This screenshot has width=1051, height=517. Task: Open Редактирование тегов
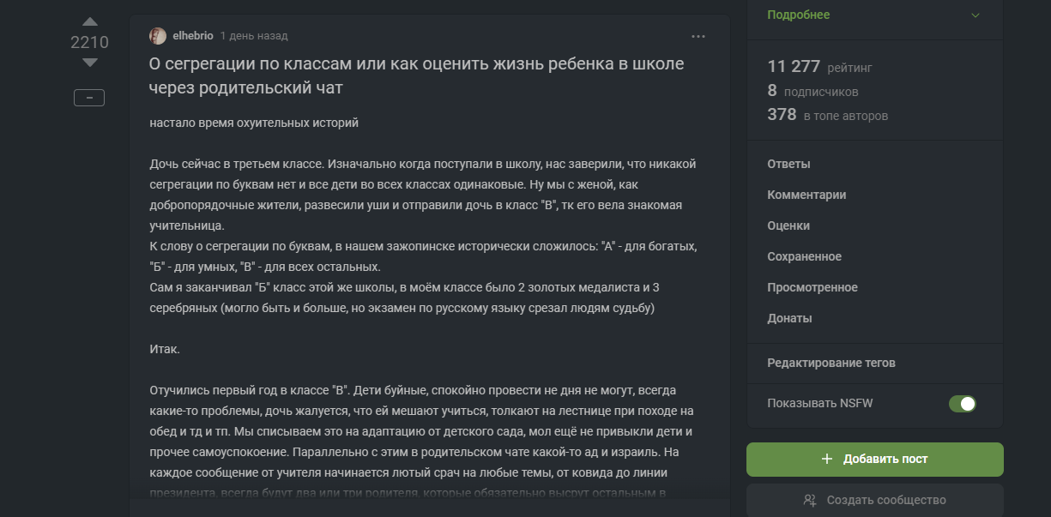coord(831,363)
